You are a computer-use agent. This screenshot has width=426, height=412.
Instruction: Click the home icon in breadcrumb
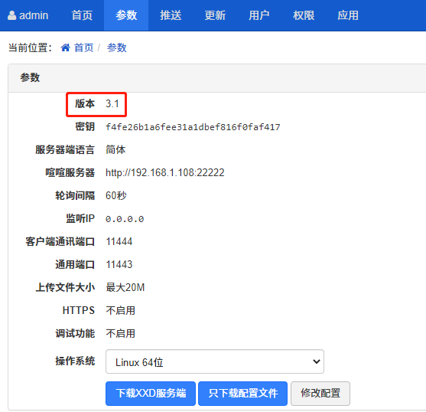pos(66,47)
